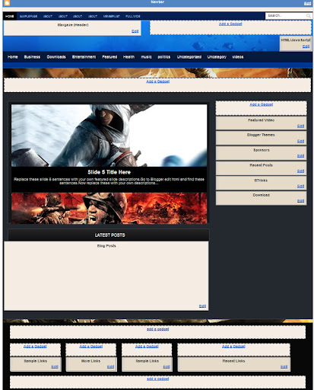Open the SAMPLE PAGE top menu item

[28, 16]
